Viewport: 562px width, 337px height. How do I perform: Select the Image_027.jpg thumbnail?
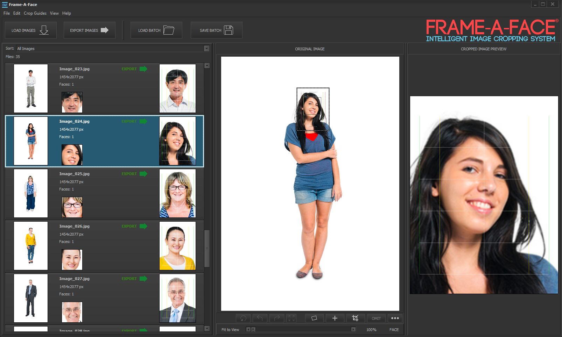click(31, 298)
